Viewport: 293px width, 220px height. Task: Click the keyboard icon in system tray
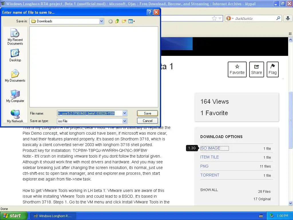coord(261,216)
